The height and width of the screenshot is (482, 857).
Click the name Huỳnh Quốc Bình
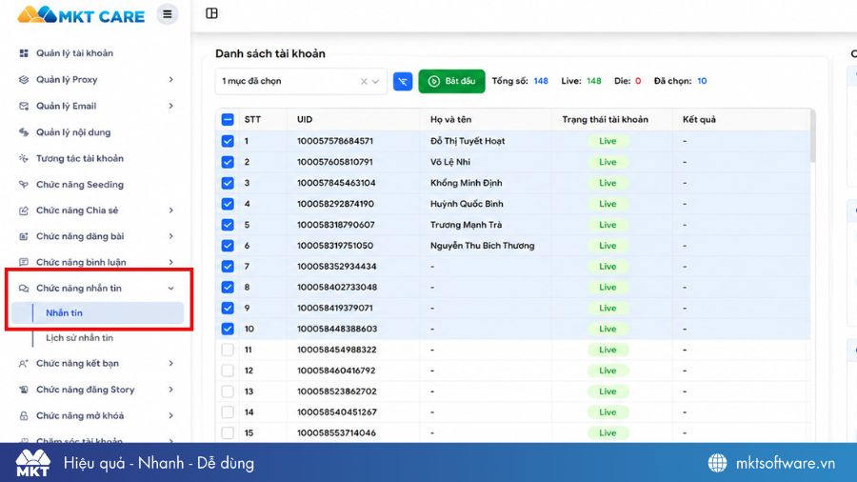coord(467,204)
